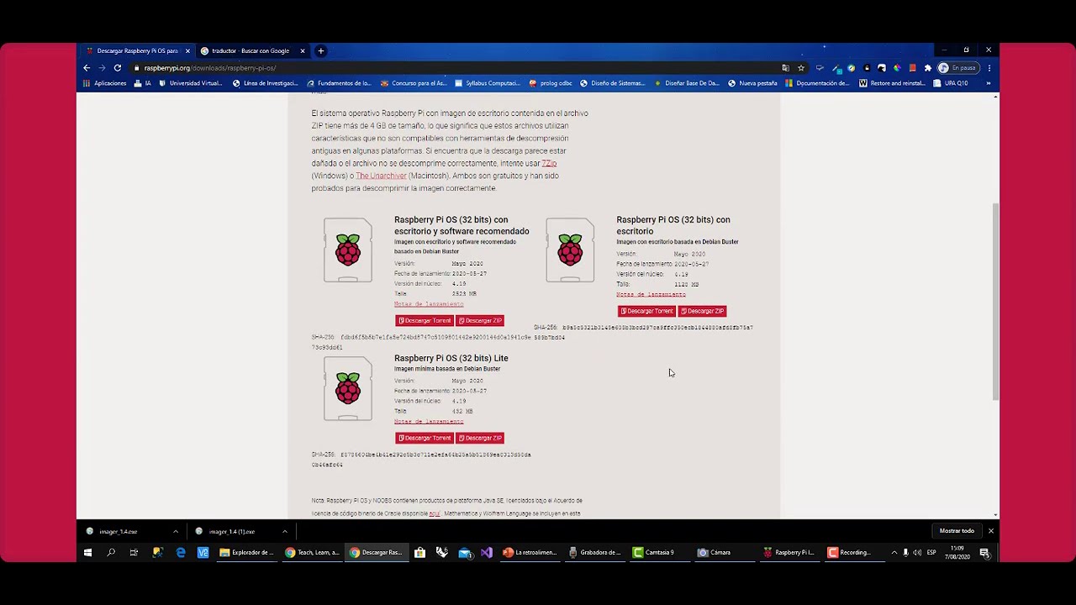Click the Raspberry Pi OS Lite card image
The image size is (1076, 605).
click(348, 388)
